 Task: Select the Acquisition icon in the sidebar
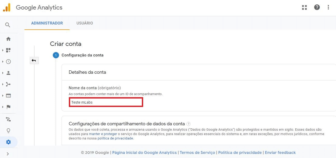pos(9,84)
